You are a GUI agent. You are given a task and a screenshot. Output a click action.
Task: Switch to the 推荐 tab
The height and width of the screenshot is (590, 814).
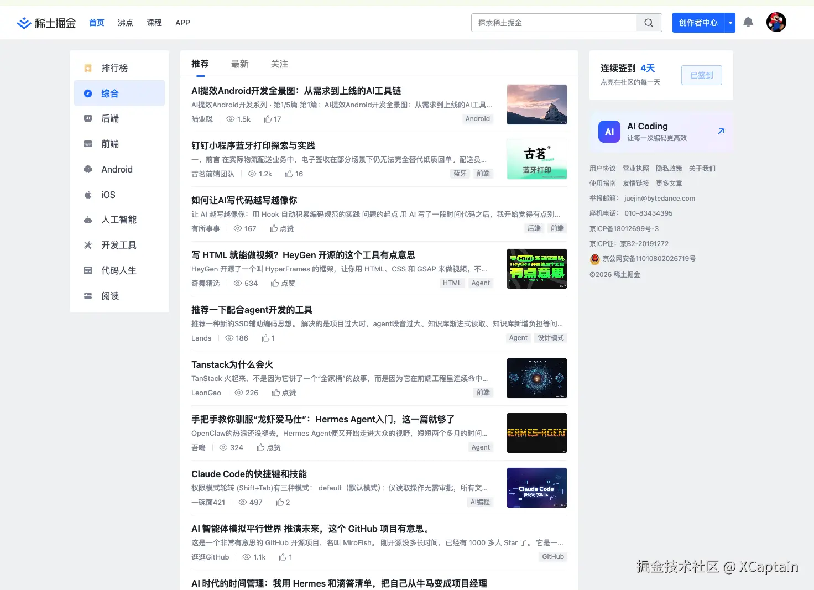pyautogui.click(x=200, y=64)
